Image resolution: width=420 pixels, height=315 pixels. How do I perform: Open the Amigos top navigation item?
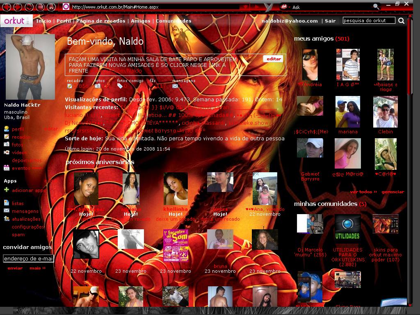click(141, 21)
